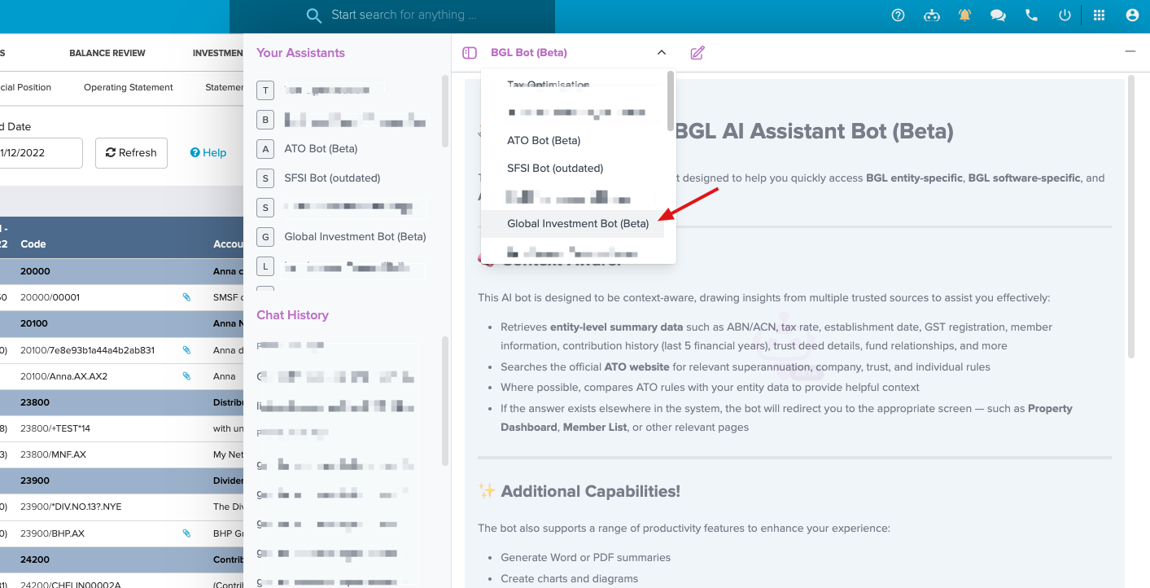The height and width of the screenshot is (588, 1150).
Task: Click the assistant content area scrollbar
Action: (x=1130, y=218)
